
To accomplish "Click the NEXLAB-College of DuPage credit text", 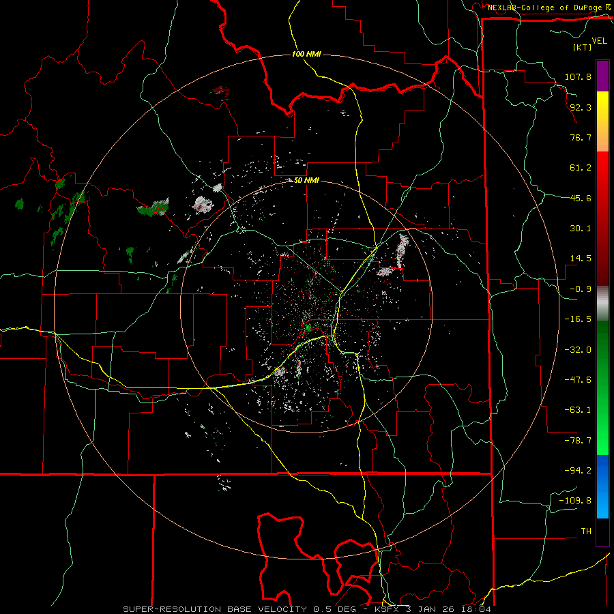I will pos(546,8).
